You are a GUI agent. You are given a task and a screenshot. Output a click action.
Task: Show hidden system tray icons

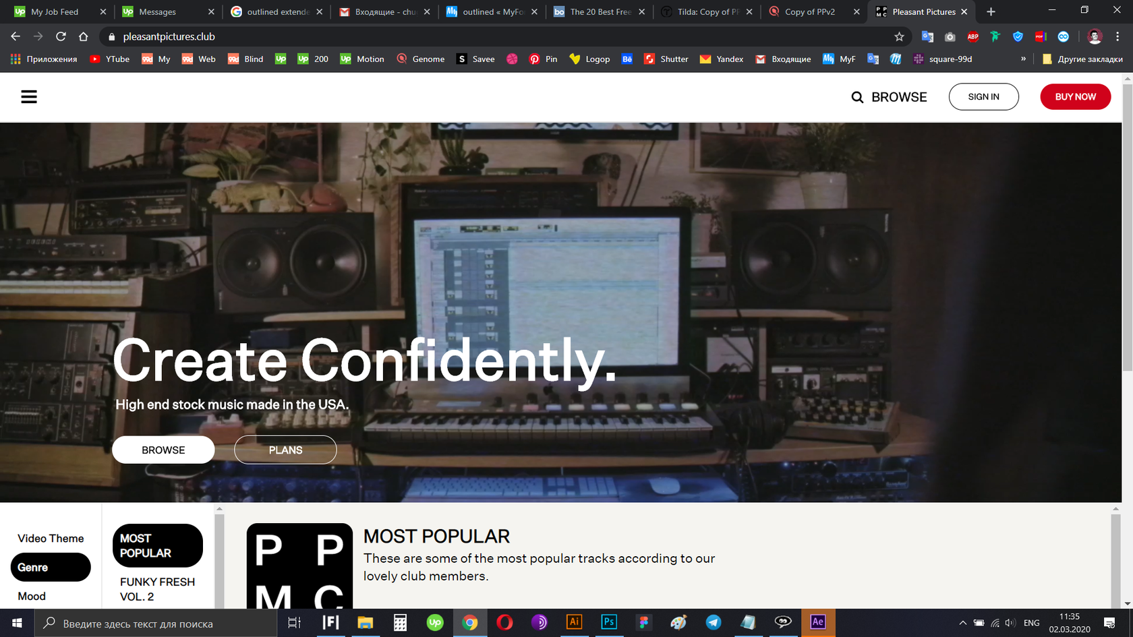click(x=962, y=623)
